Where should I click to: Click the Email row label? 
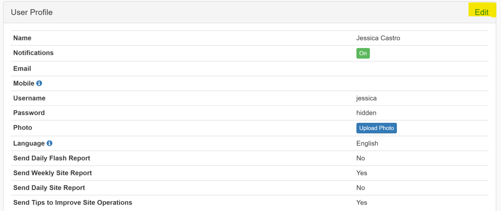point(22,68)
